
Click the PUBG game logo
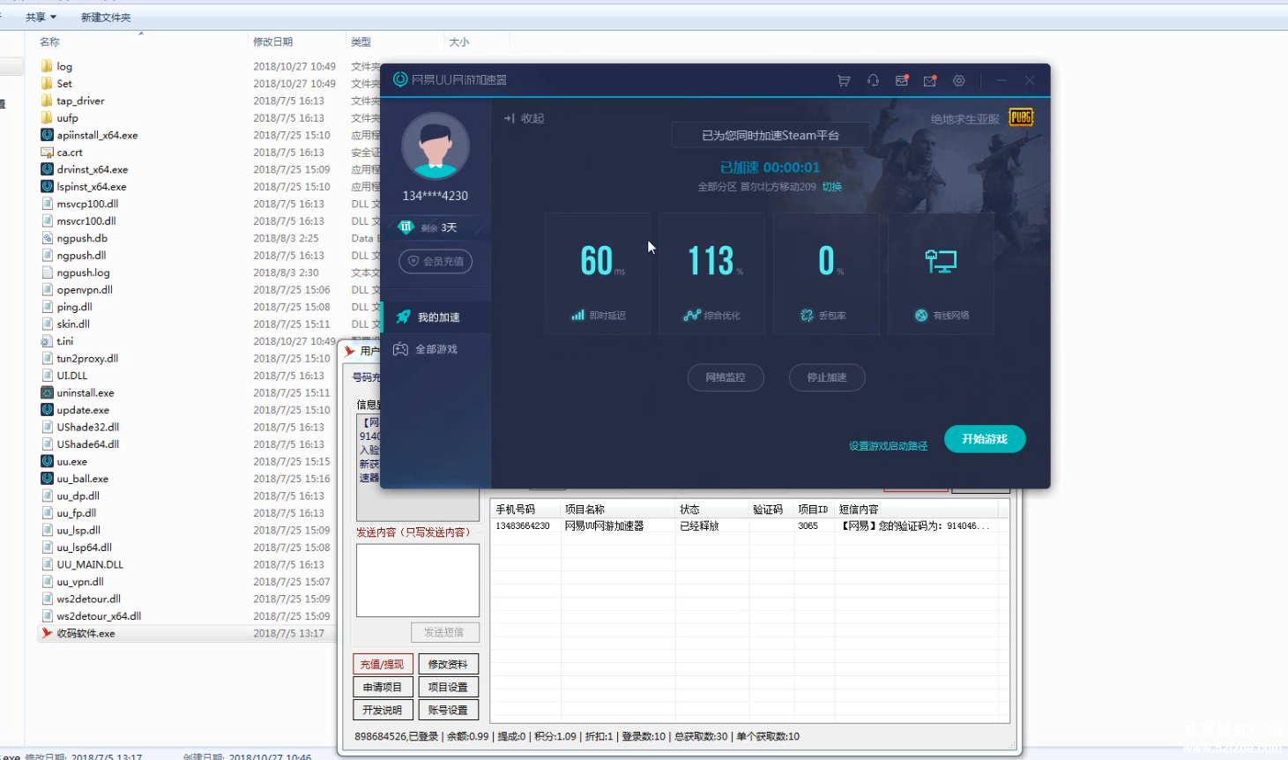tap(1021, 117)
